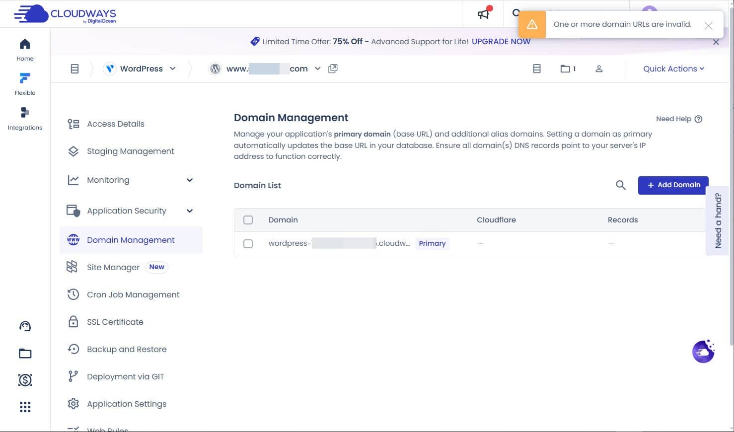Expand the Application Security chevron
The image size is (734, 432).
189,211
